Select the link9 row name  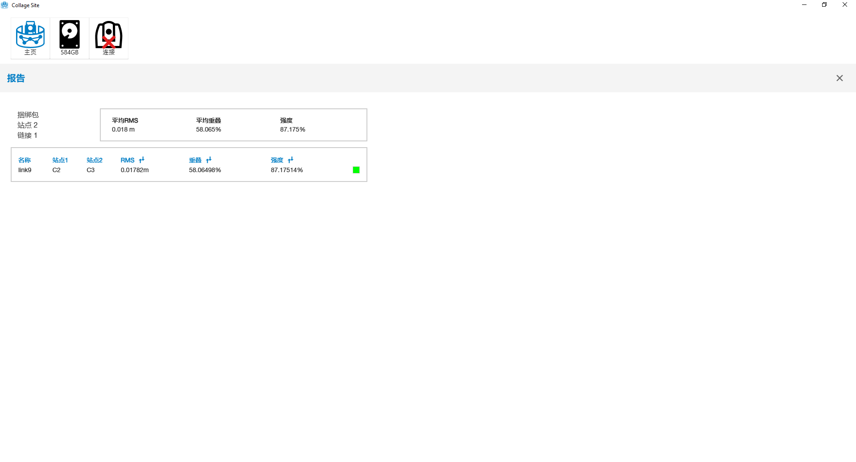coord(25,170)
